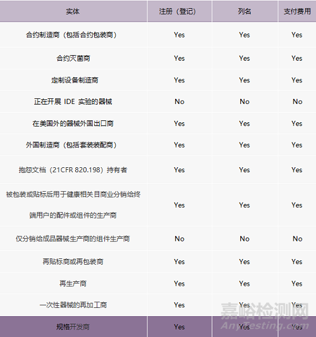
Task: Click the 再贴标商或再包装商 cell
Action: point(73,262)
